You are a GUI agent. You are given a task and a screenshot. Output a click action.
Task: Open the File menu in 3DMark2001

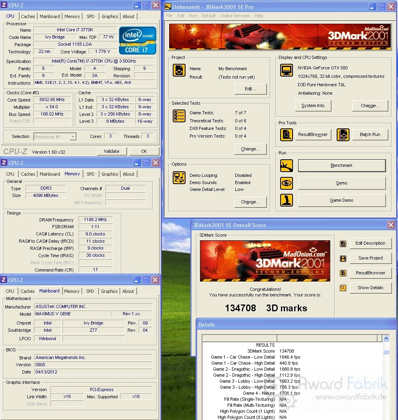169,16
